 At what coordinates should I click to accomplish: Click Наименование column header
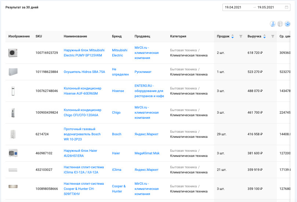(75, 36)
